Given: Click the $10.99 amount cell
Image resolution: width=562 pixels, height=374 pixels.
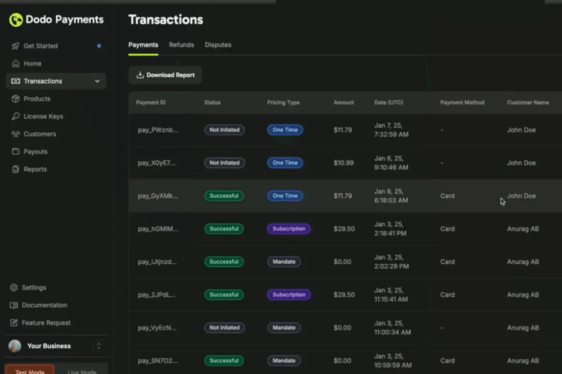Looking at the screenshot, I should tap(343, 163).
